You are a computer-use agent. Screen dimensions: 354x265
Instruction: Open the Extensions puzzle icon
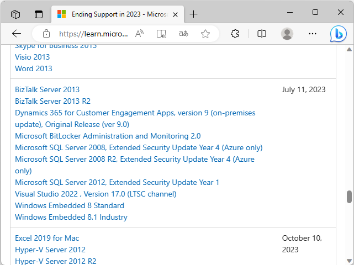coord(235,34)
